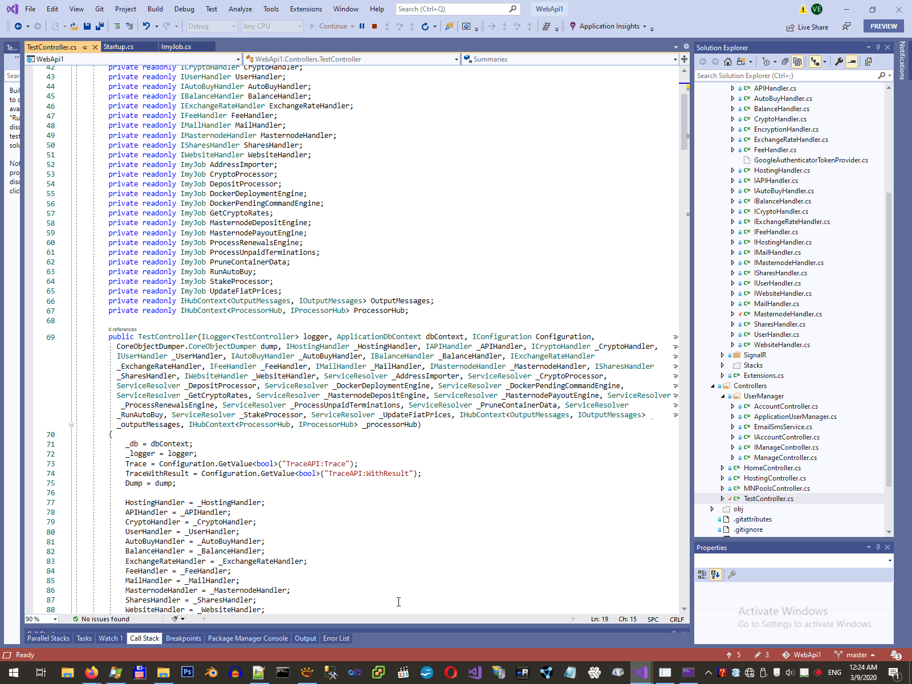Open the Debug menu
The width and height of the screenshot is (912, 684).
(184, 9)
